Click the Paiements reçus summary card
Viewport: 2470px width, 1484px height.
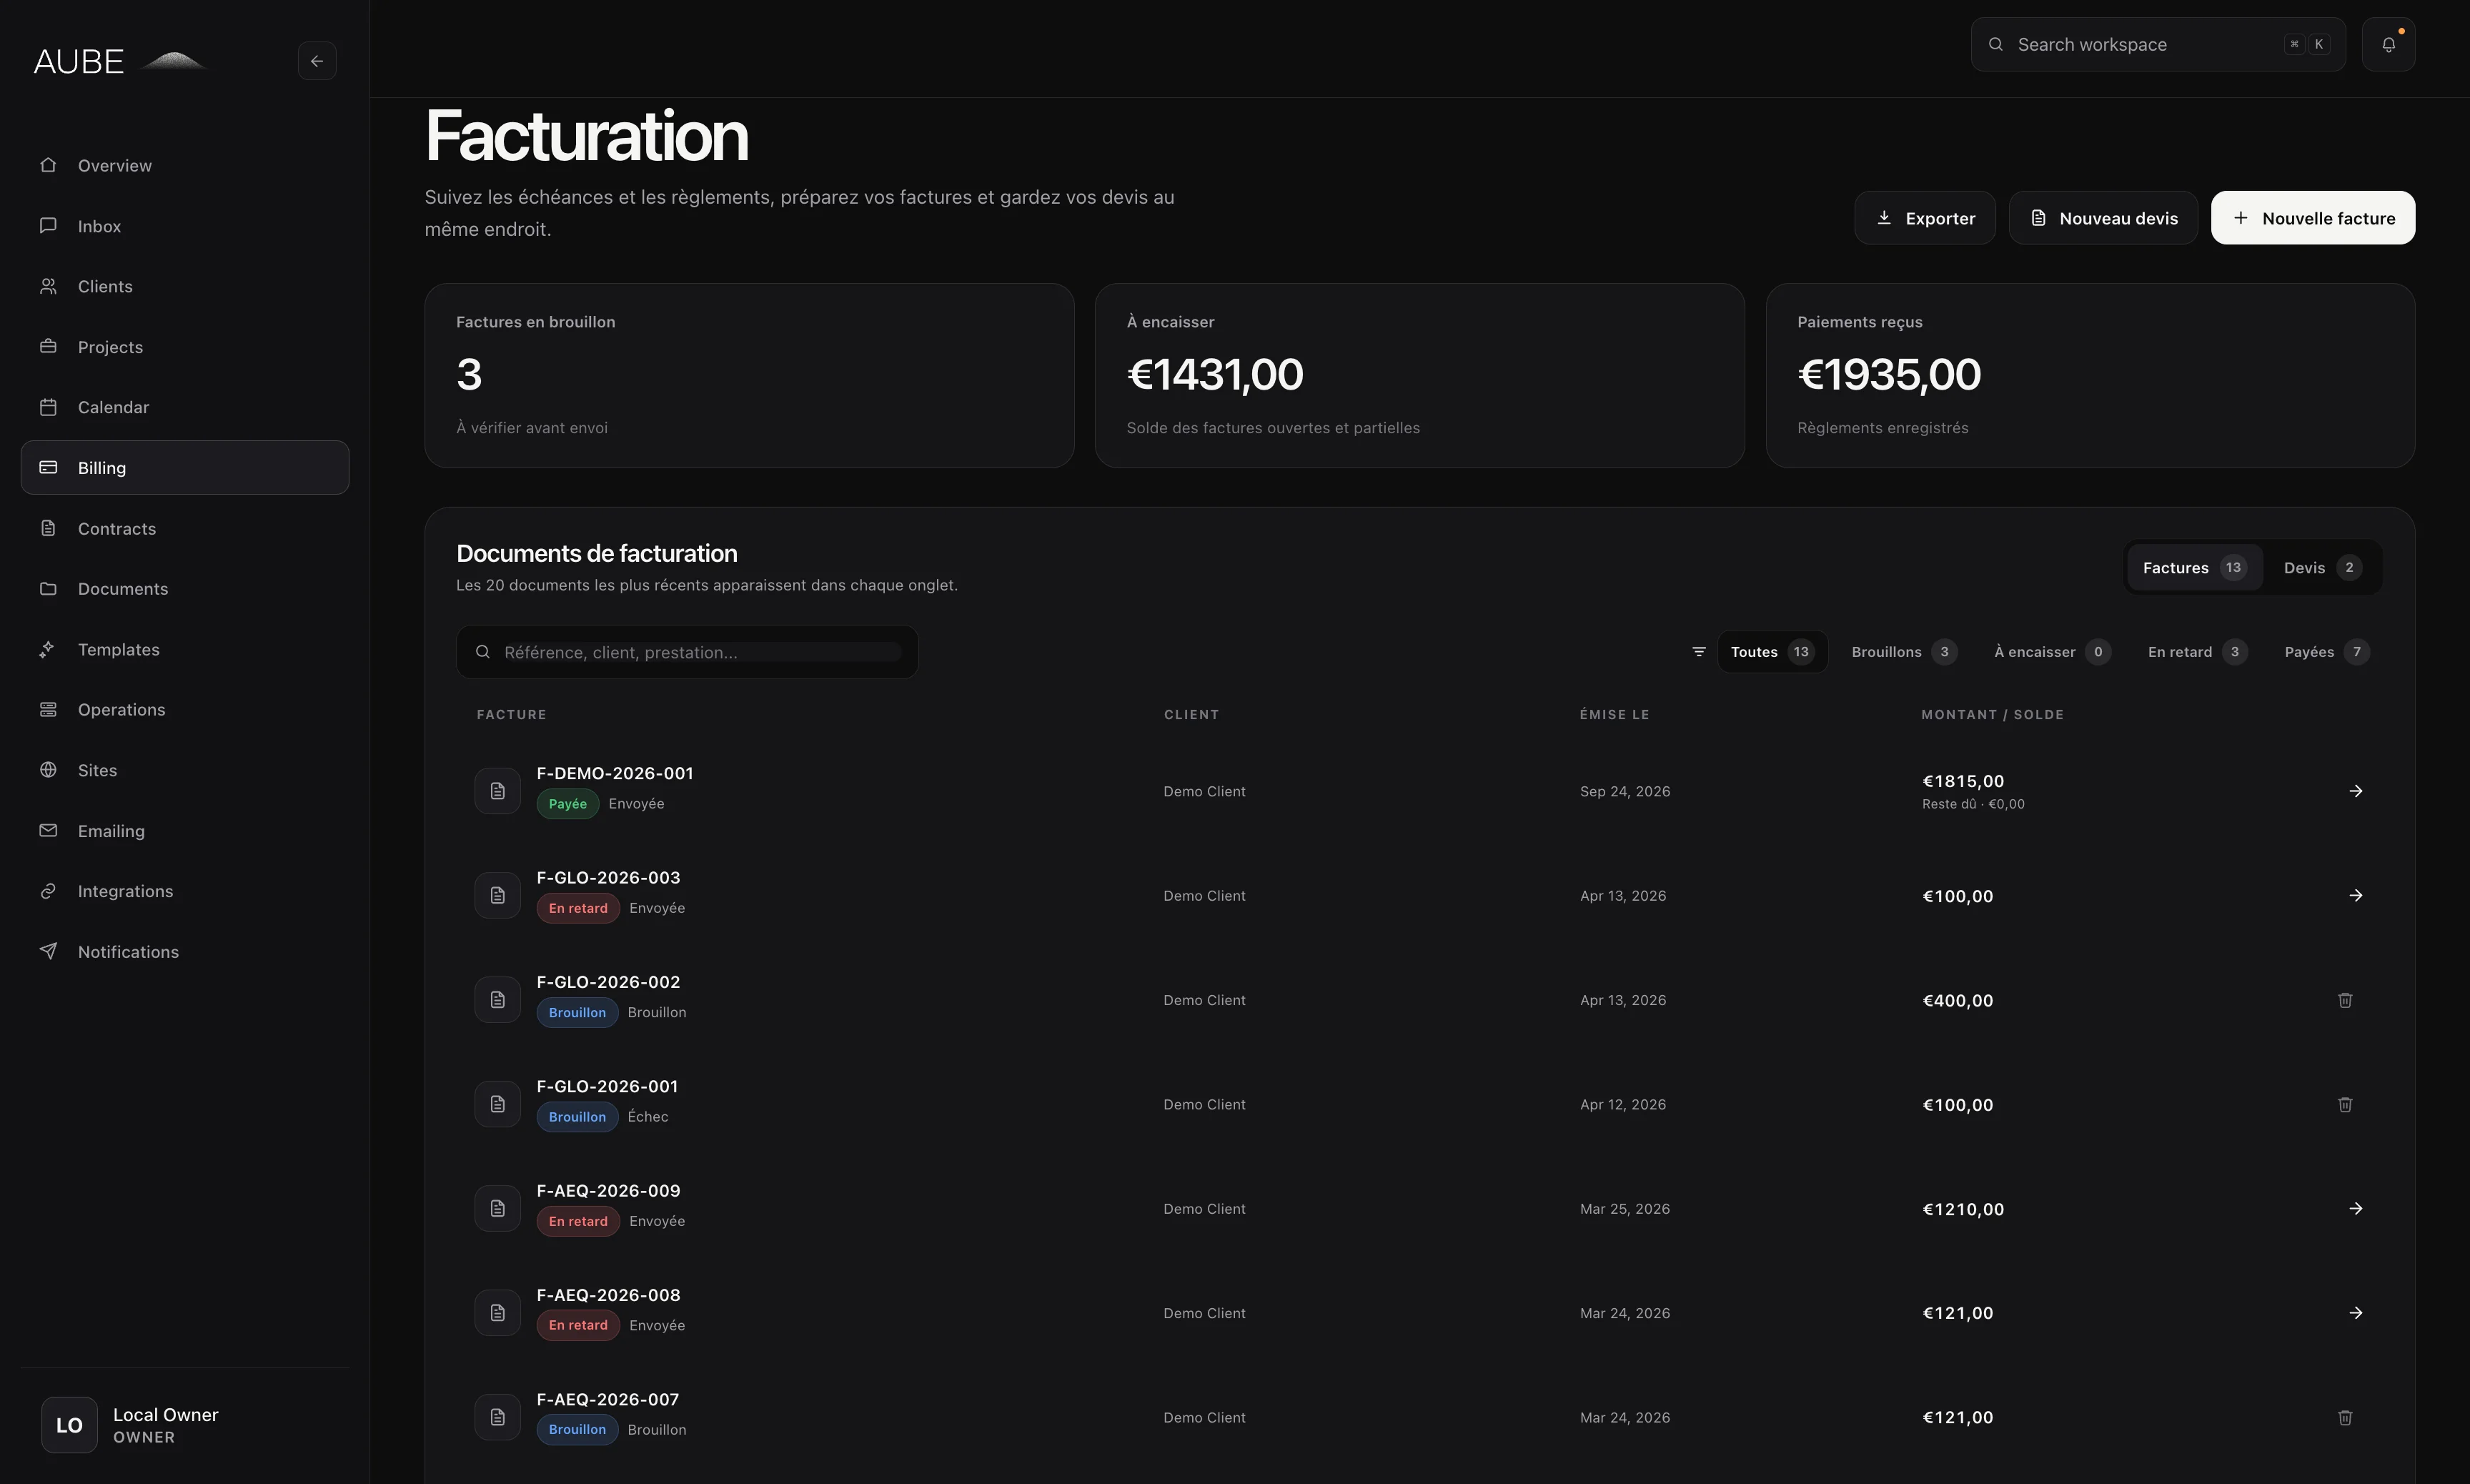pyautogui.click(x=2090, y=376)
